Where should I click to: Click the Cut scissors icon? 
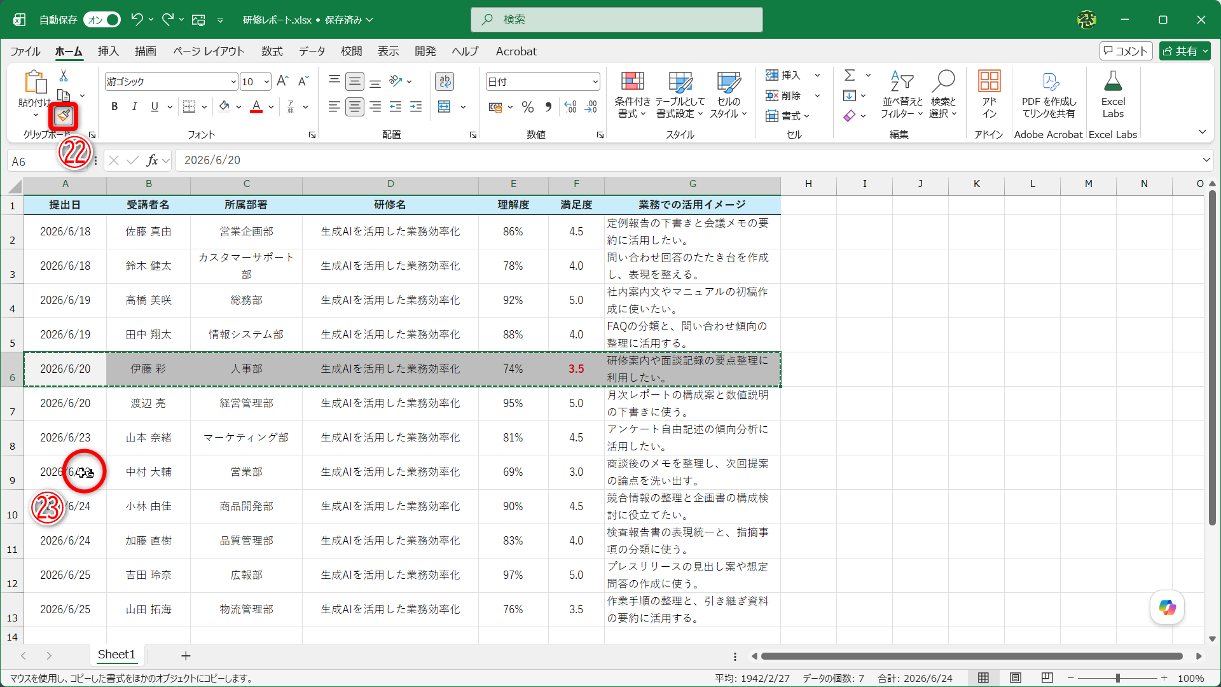point(64,76)
